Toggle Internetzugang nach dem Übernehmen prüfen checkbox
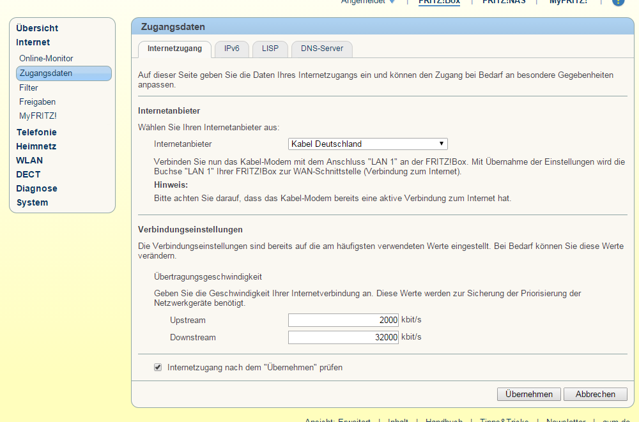 pos(158,368)
